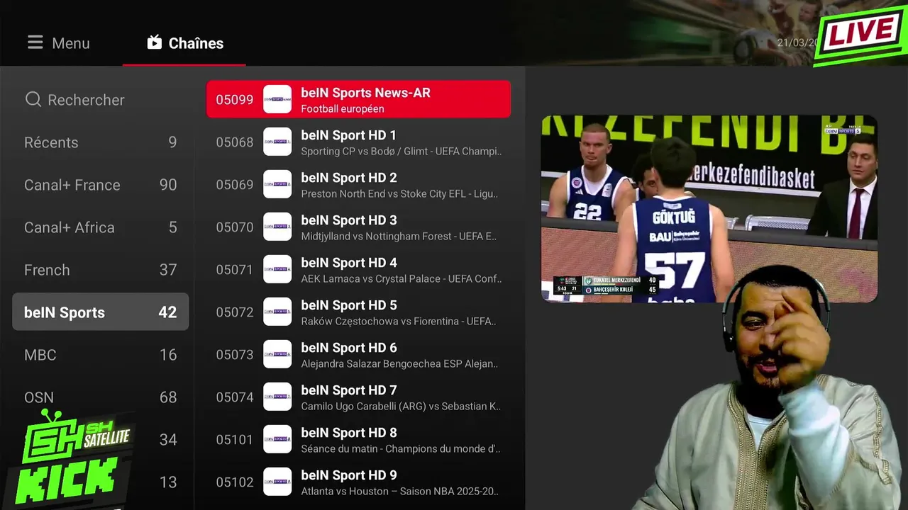Click the beIN Sport HD 5 logo

277,312
